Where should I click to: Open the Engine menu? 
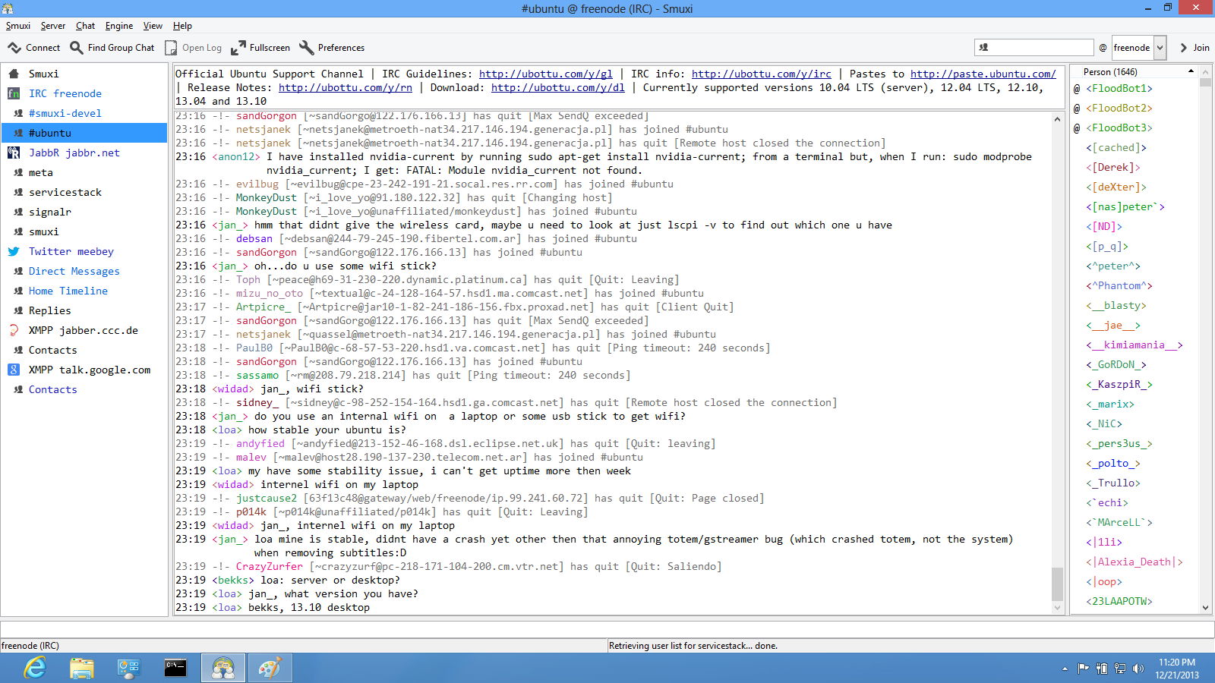(119, 26)
